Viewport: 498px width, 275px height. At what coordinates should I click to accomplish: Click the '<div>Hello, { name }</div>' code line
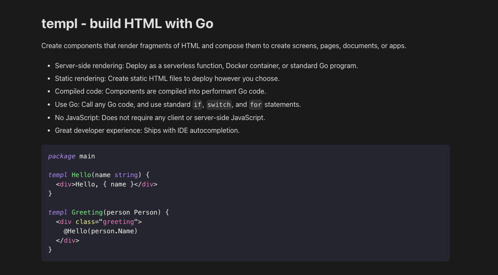[x=107, y=184]
